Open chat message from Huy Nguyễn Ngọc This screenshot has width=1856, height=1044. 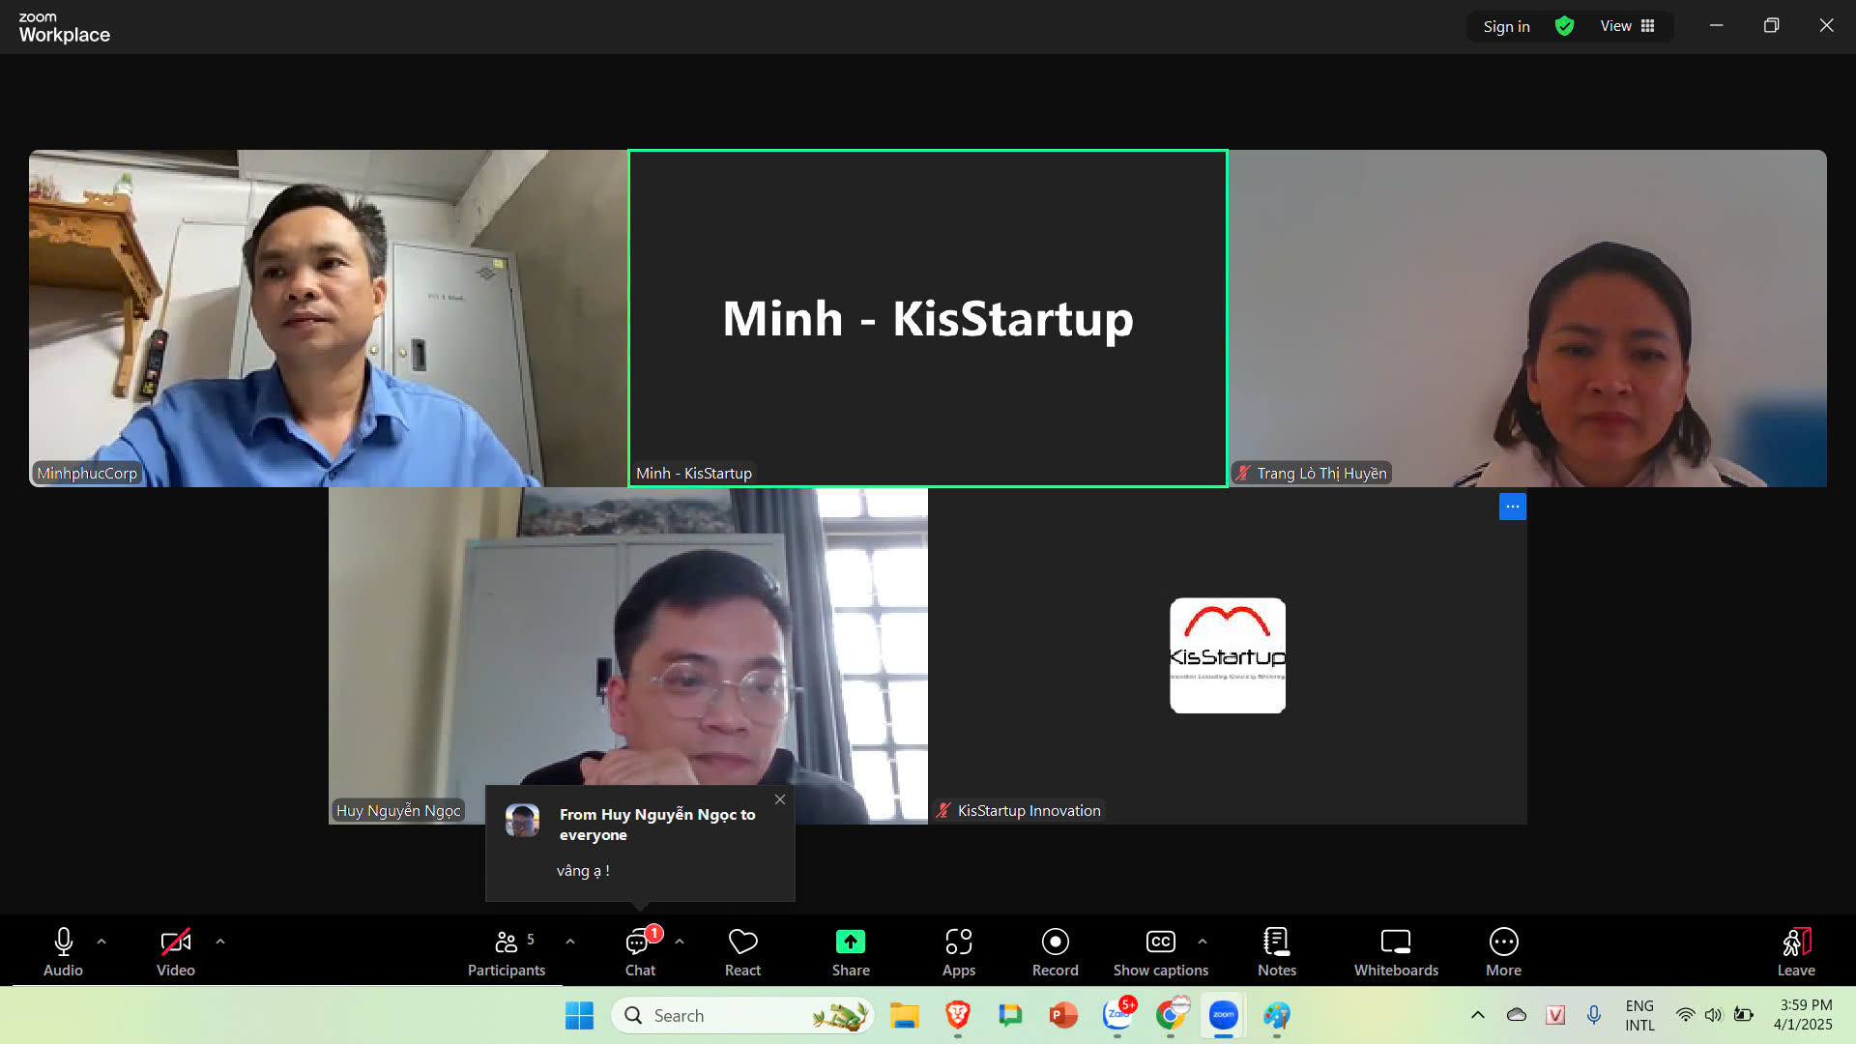640,843
